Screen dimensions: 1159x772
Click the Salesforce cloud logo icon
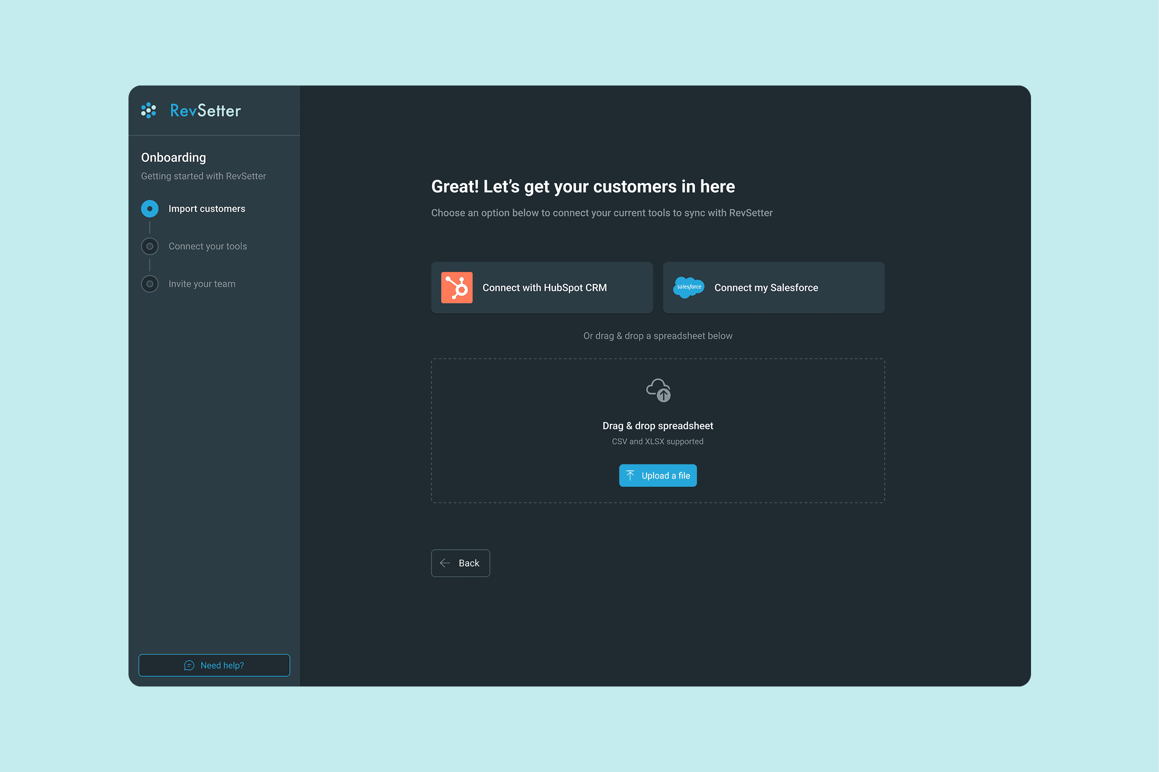pos(688,288)
